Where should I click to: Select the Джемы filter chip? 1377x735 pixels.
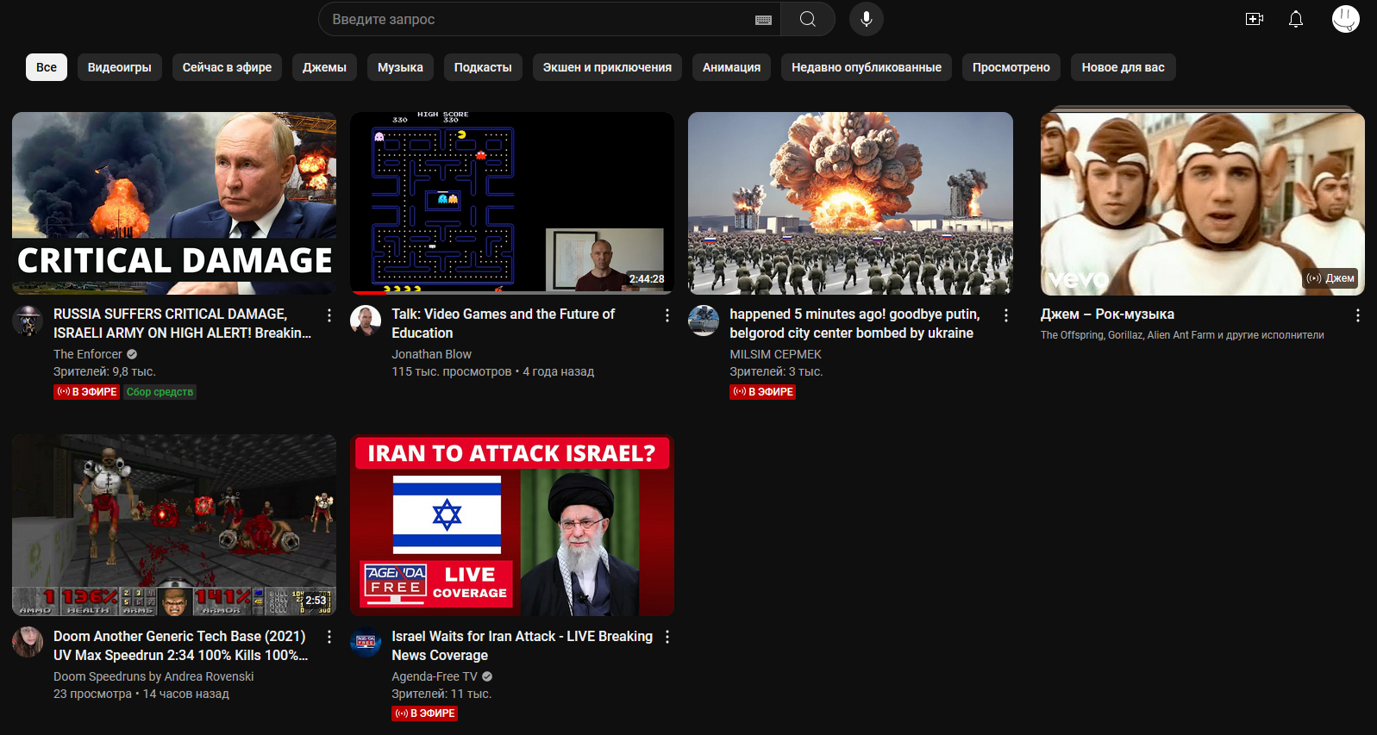[x=324, y=67]
